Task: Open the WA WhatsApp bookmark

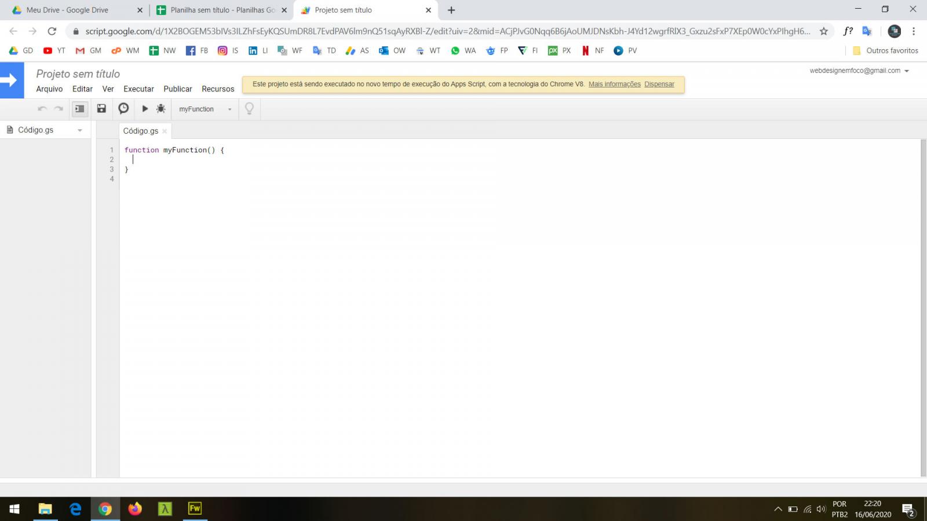Action: point(463,50)
